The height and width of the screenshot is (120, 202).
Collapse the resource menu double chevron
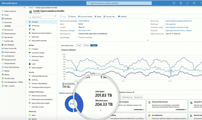(x=56, y=16)
